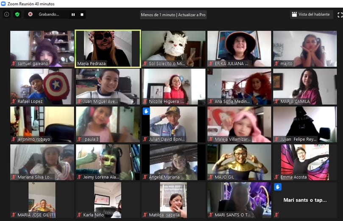Switch to Vista del hablante view
343x221 pixels.
tap(310, 14)
